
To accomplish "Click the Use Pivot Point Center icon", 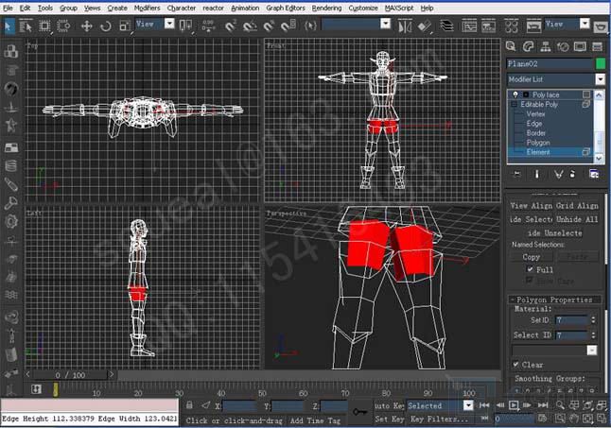I will pos(185,26).
